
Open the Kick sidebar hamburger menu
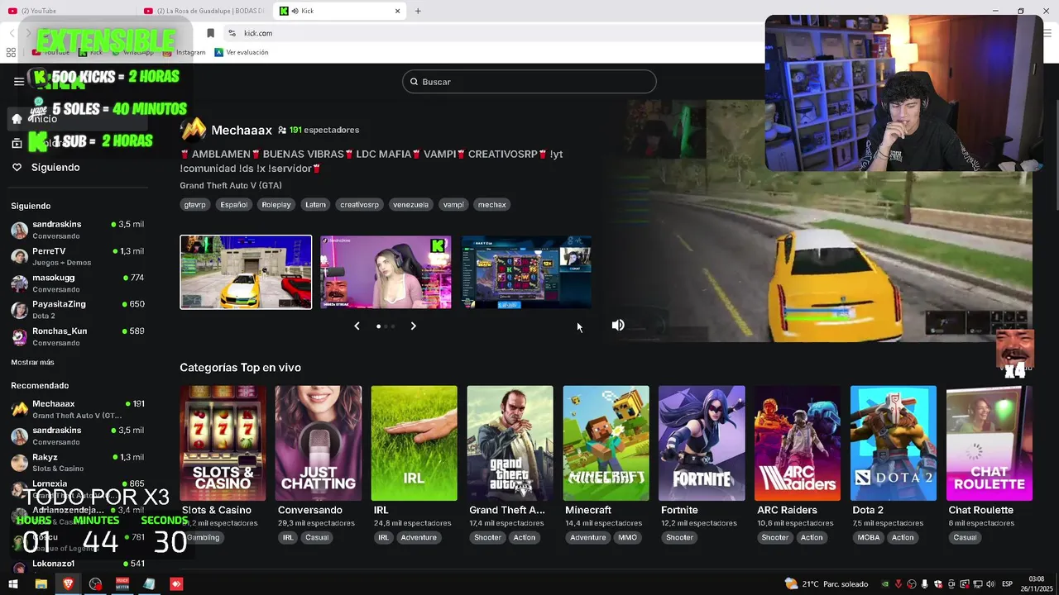point(18,82)
